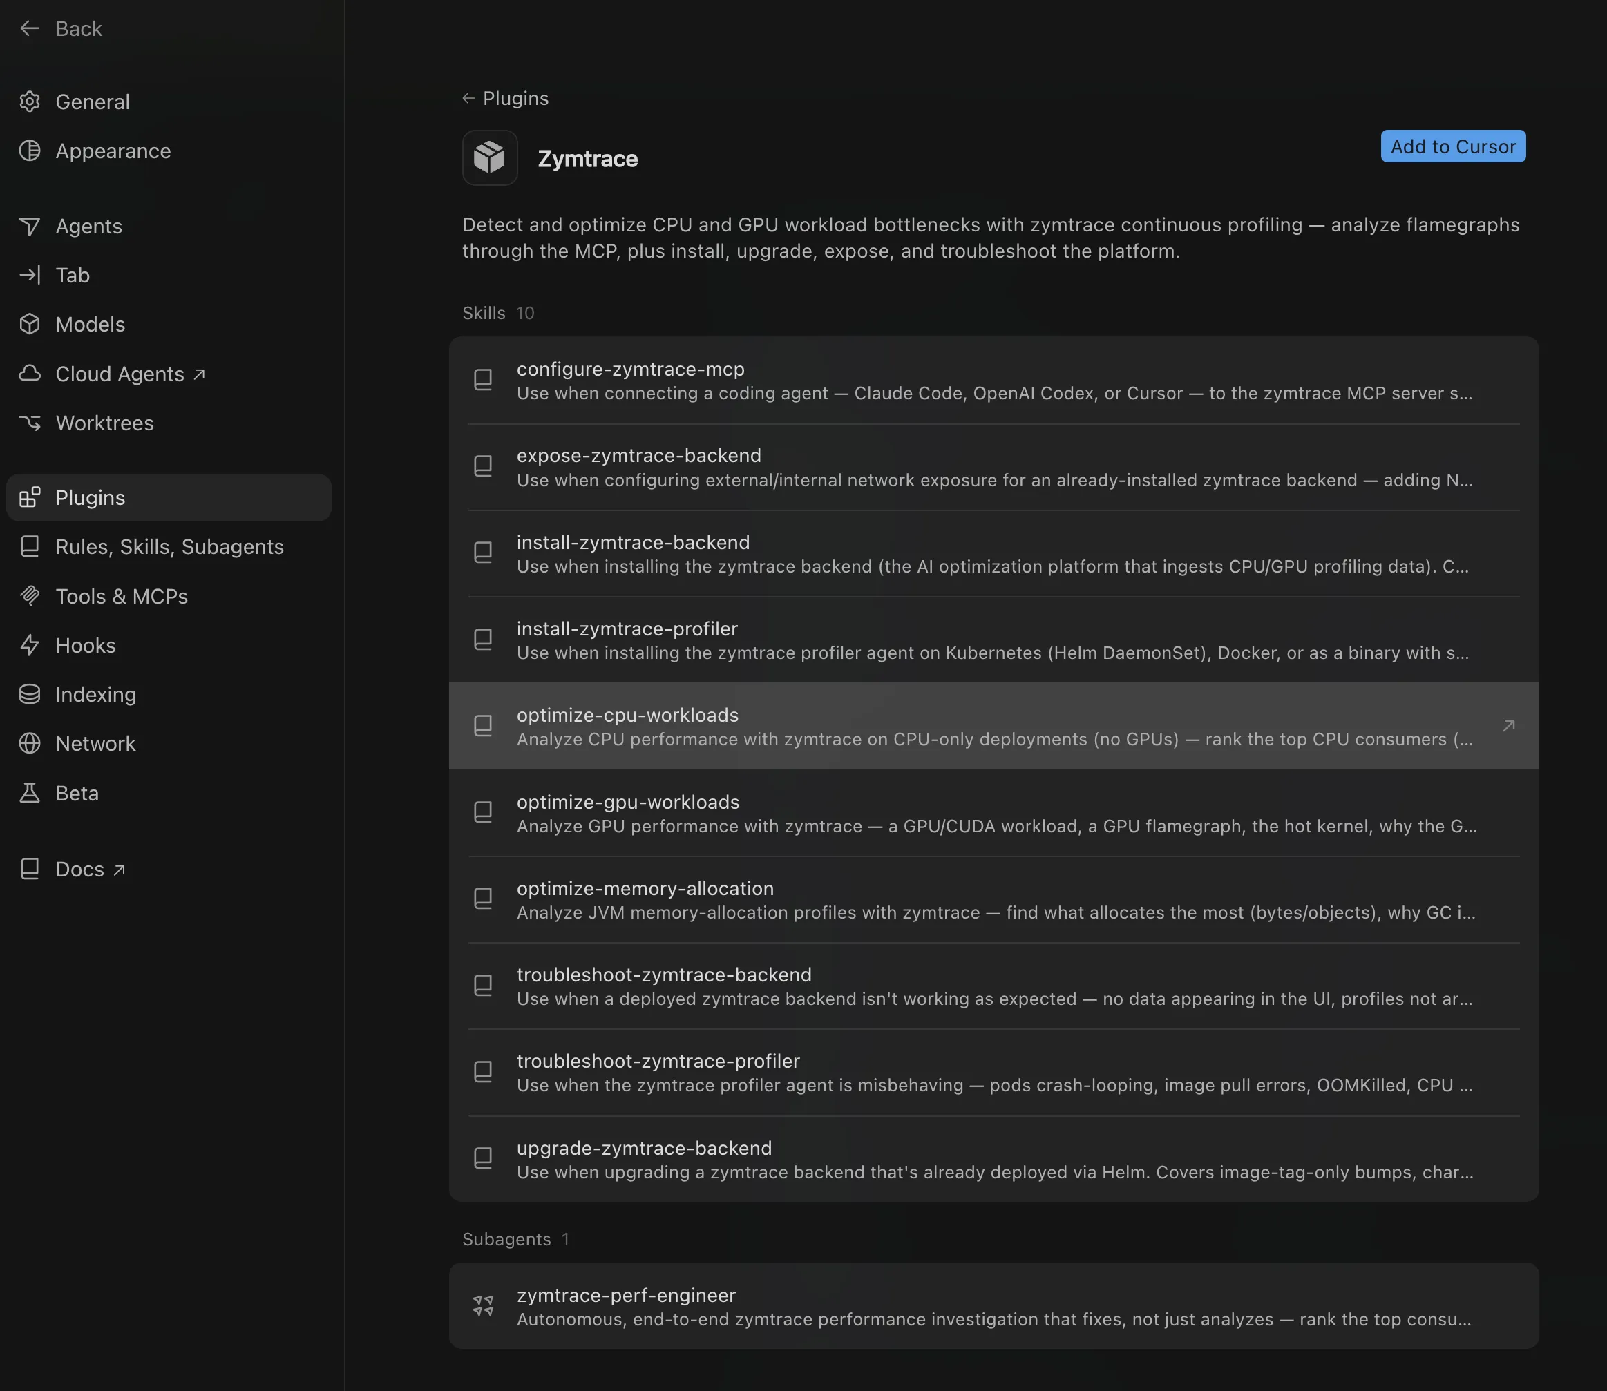Open the General settings section
The width and height of the screenshot is (1607, 1391).
tap(169, 102)
